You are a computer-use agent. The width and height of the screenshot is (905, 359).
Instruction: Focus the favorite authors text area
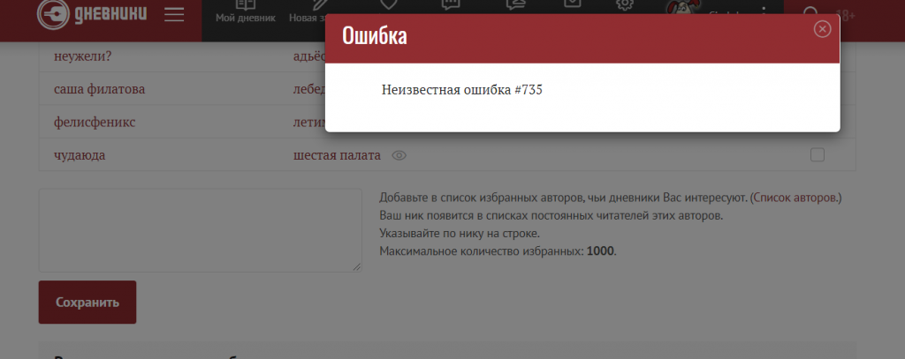(x=200, y=229)
